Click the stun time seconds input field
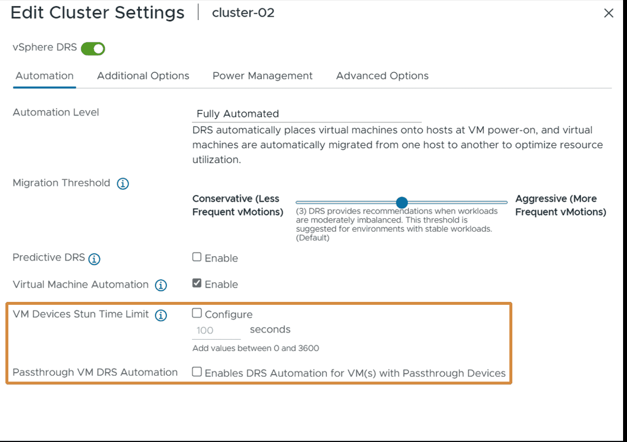The image size is (627, 442). coord(216,330)
